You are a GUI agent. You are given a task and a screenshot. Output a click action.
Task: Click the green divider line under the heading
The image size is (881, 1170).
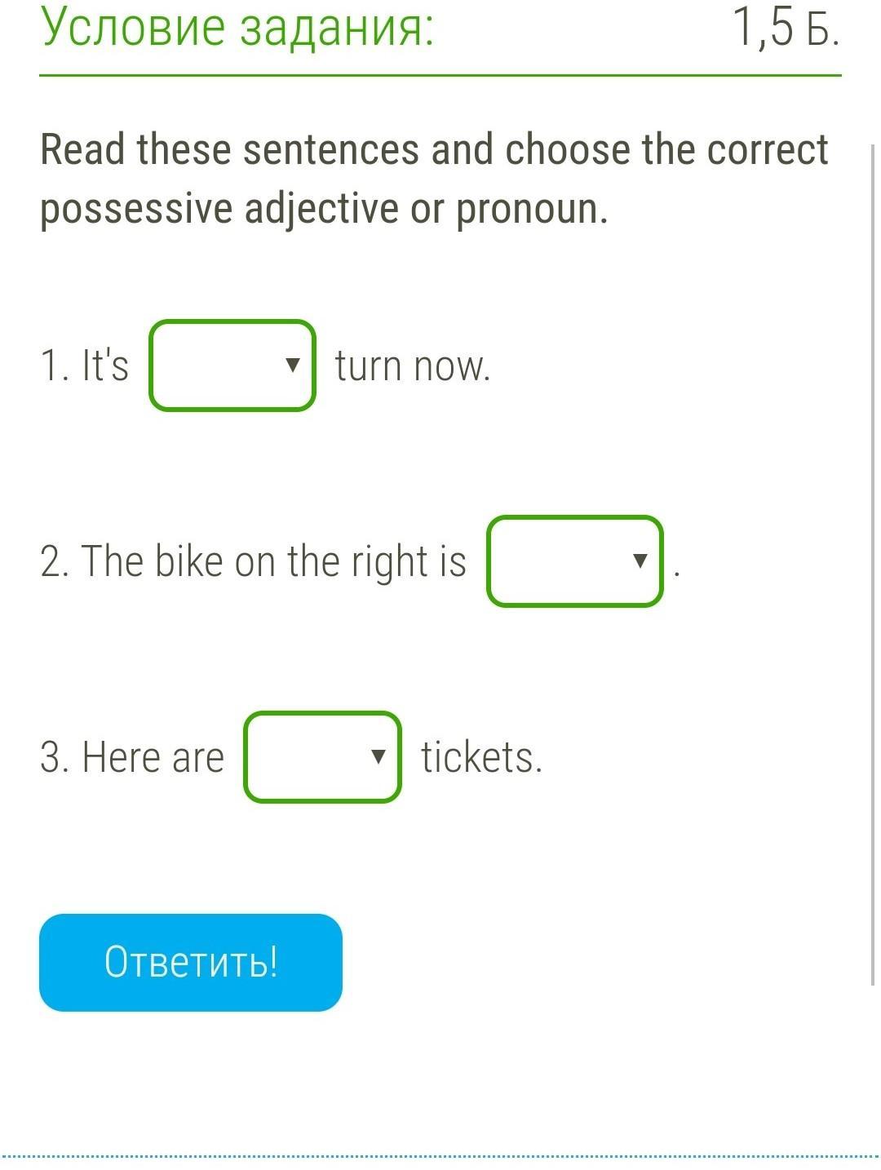[x=440, y=76]
